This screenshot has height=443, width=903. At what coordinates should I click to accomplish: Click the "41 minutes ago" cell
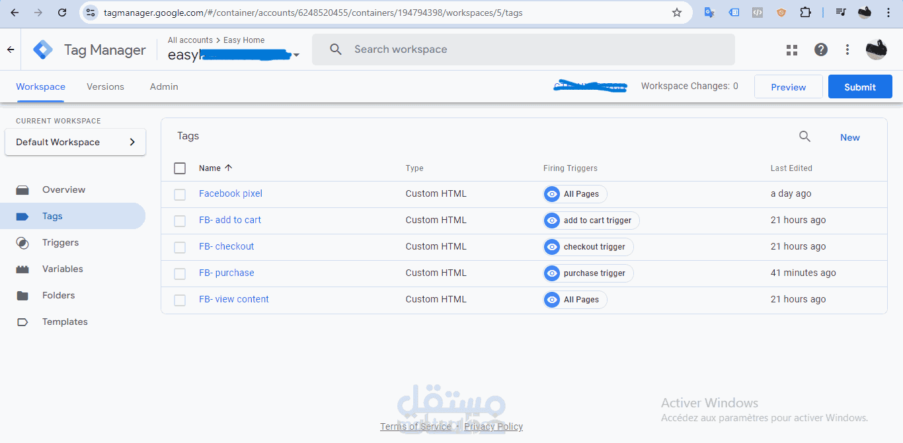tap(803, 273)
